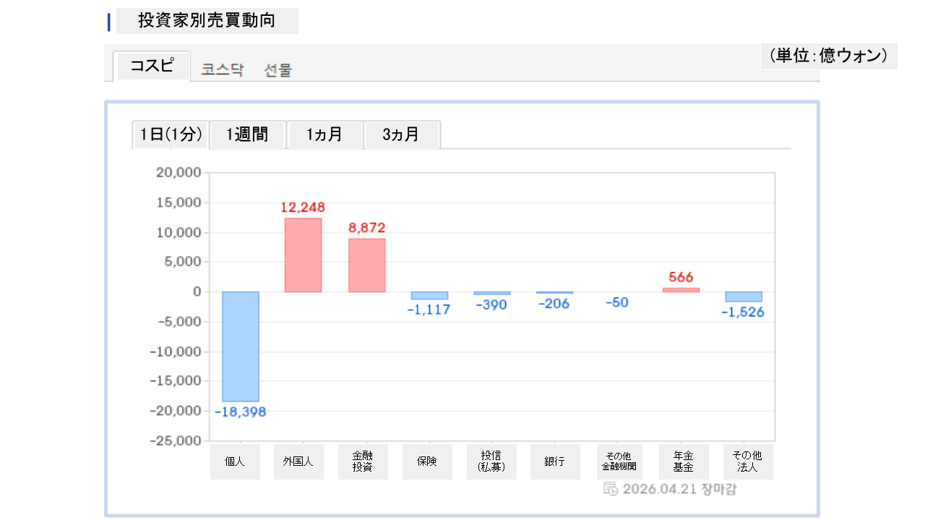The height and width of the screenshot is (520, 925).
Task: Click the 個人 category label
Action: click(235, 461)
